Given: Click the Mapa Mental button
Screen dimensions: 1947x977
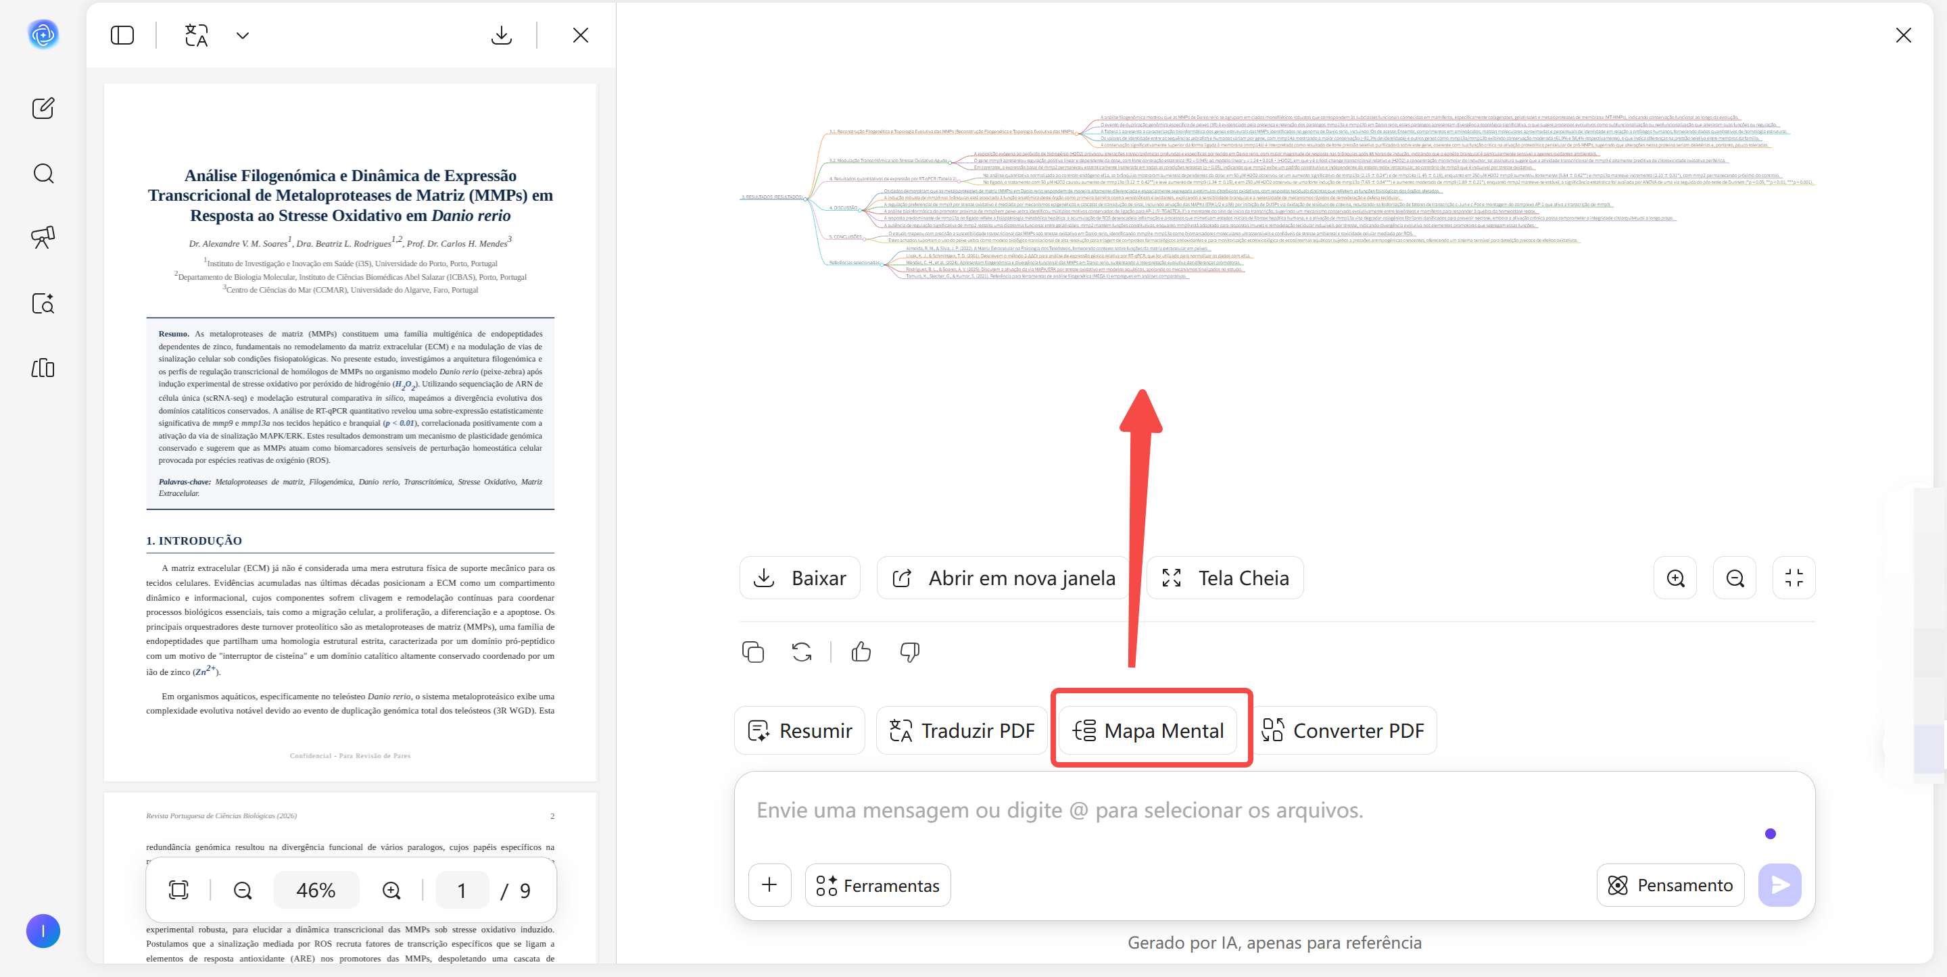Looking at the screenshot, I should point(1148,730).
